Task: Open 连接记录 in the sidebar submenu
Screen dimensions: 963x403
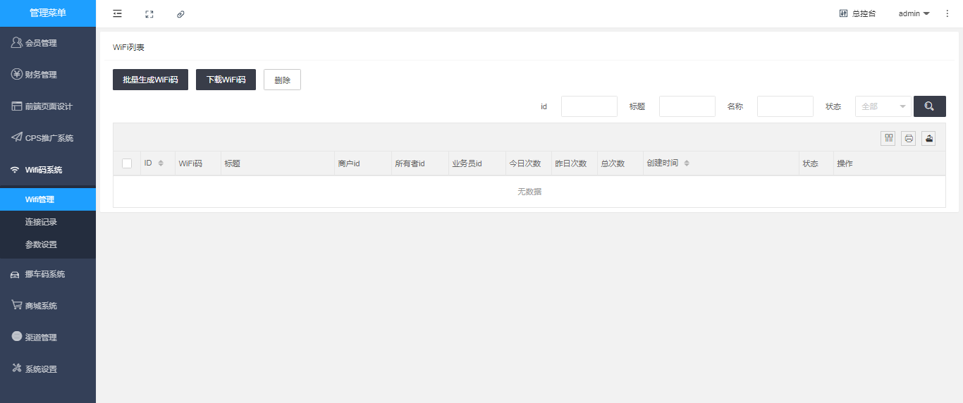Action: click(41, 222)
